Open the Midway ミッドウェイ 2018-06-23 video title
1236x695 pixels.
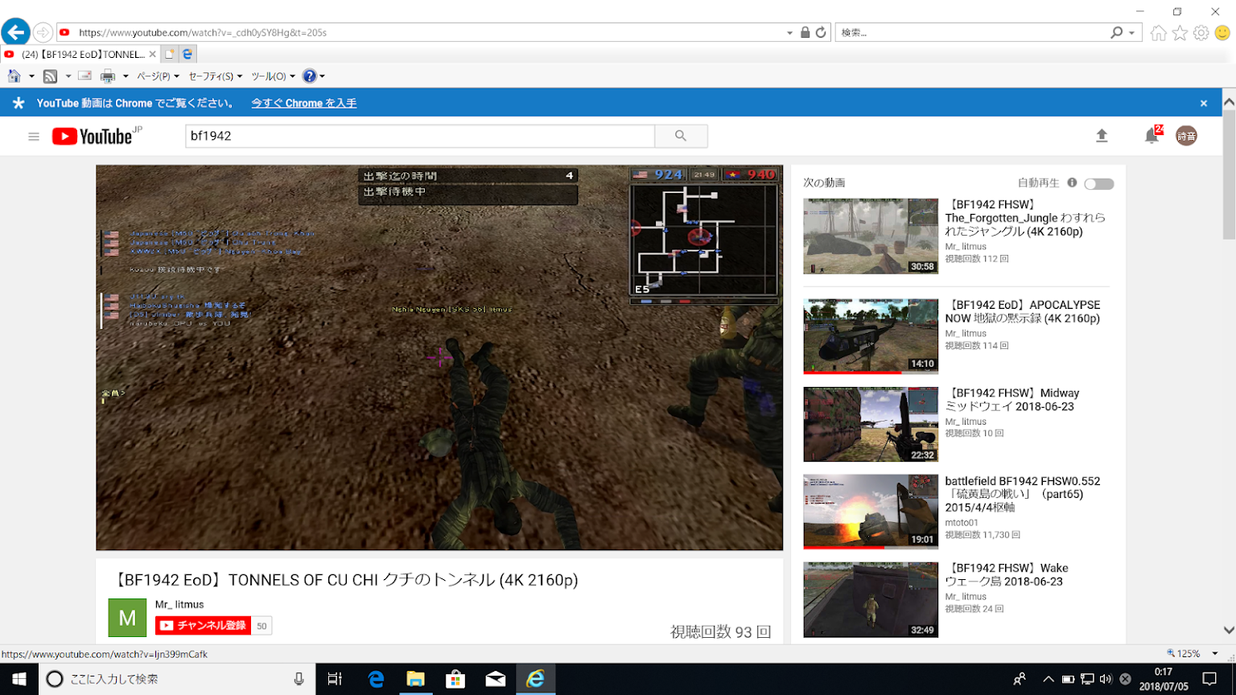pos(1011,400)
